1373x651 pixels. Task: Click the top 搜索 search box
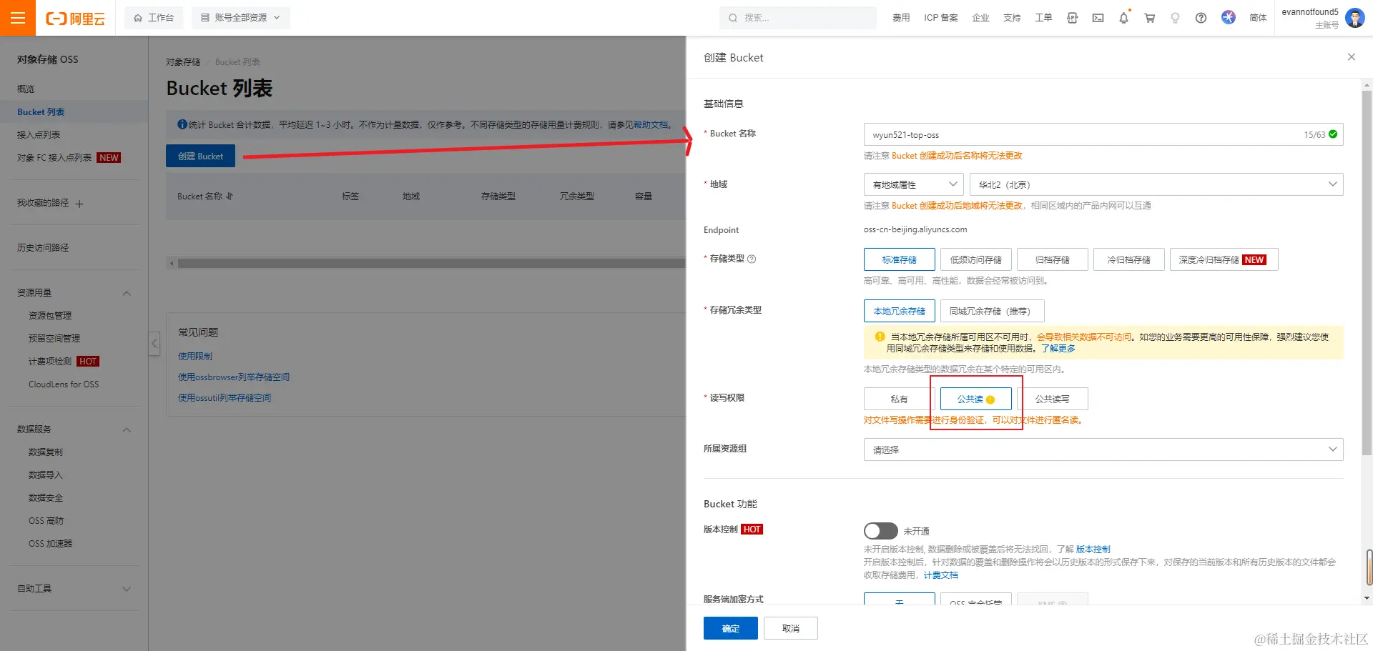tap(798, 18)
